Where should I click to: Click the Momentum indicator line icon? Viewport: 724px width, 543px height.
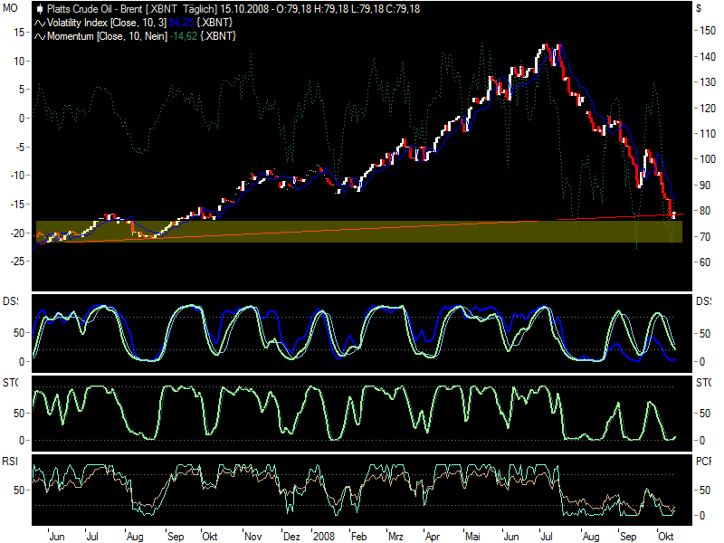tap(40, 33)
